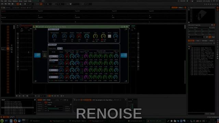Switch to the Mix tab
Image resolution: width=219 pixels, height=123 pixels.
pyautogui.click(x=9, y=8)
